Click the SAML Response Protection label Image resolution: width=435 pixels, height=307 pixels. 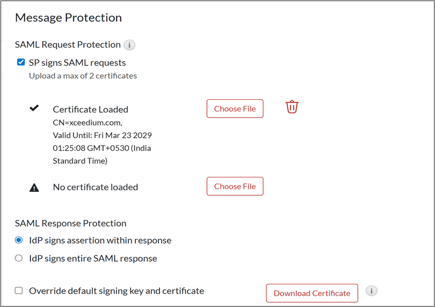click(71, 223)
